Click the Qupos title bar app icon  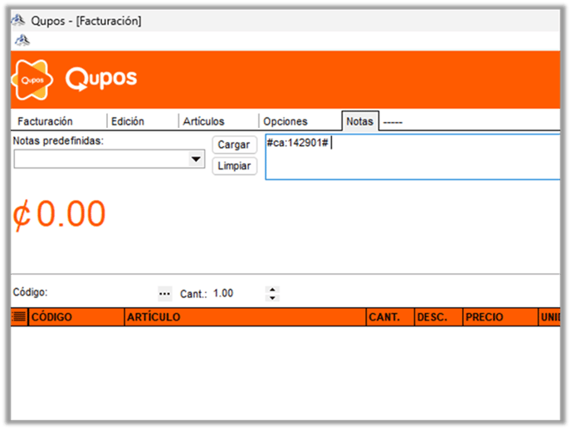tap(18, 20)
